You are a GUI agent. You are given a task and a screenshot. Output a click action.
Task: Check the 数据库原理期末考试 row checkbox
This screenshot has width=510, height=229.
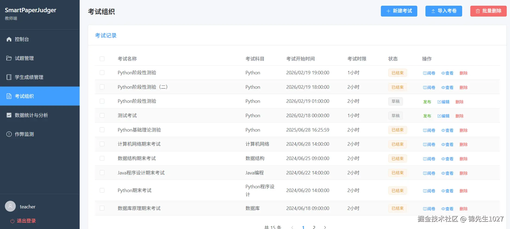click(102, 208)
